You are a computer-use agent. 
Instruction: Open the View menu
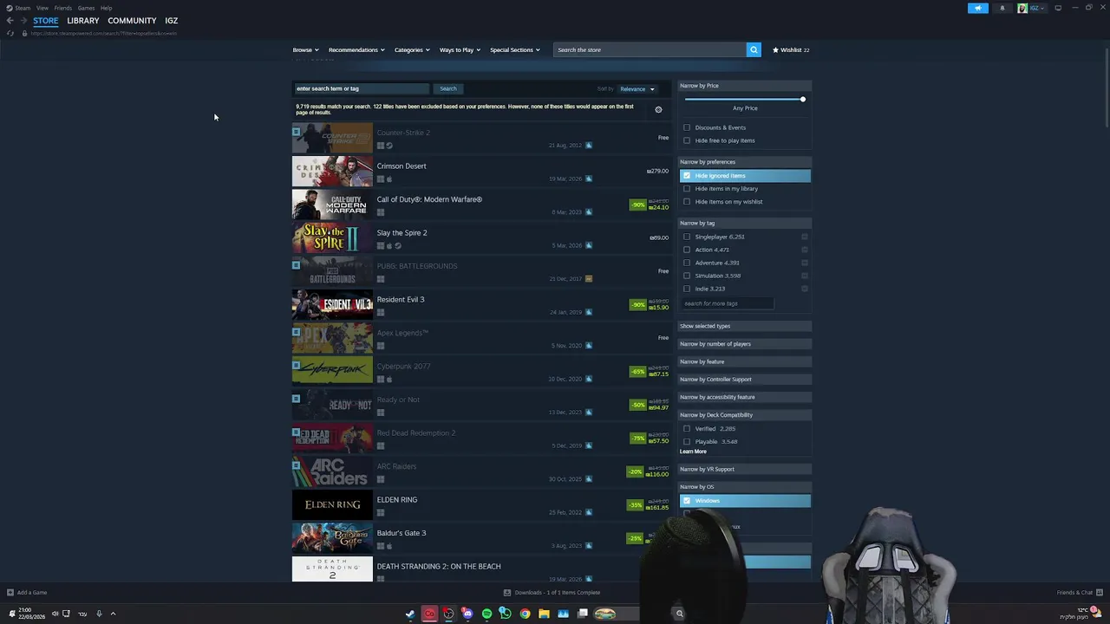(42, 8)
